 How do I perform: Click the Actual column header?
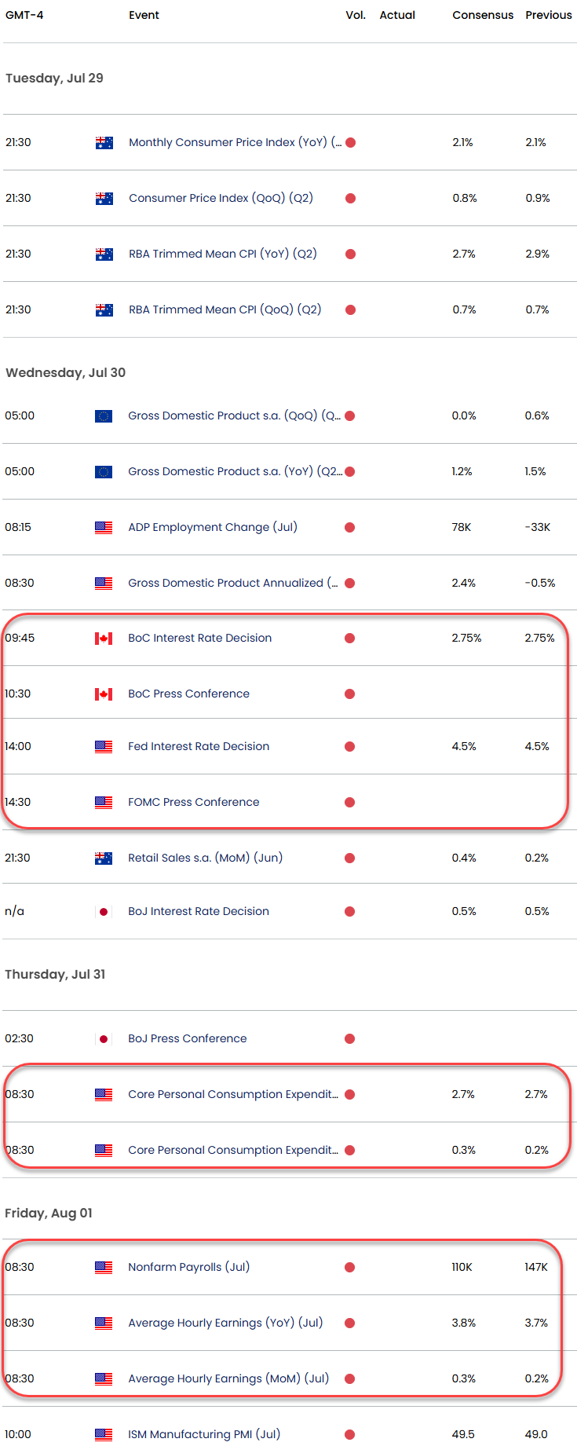[397, 15]
